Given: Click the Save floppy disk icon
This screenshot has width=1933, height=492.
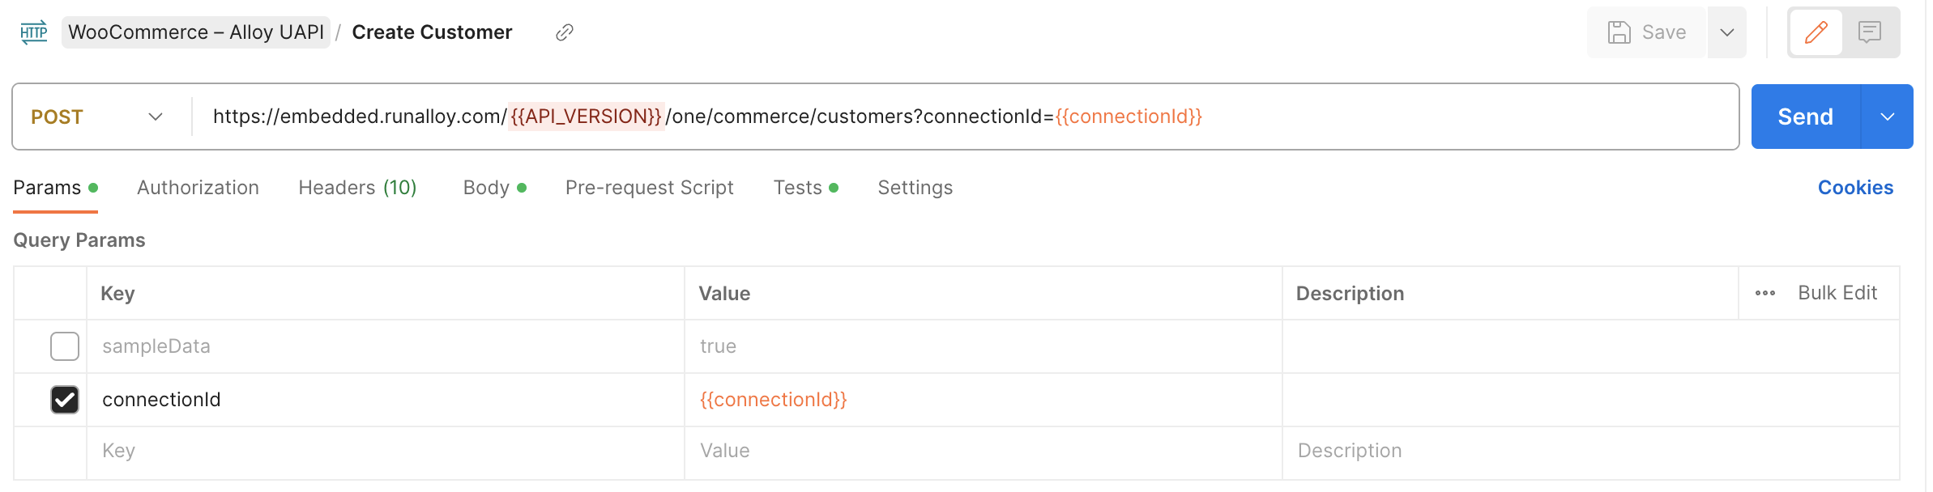Looking at the screenshot, I should click(1619, 32).
